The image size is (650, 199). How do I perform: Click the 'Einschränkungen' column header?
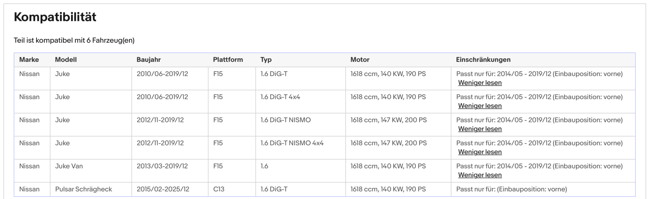click(x=483, y=60)
